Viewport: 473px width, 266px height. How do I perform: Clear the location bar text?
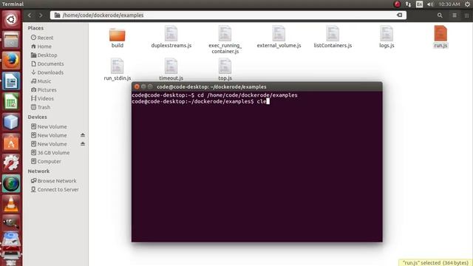[399, 15]
